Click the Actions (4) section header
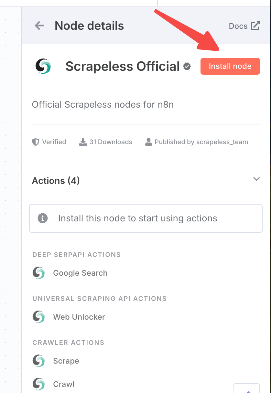271x393 pixels. (56, 181)
